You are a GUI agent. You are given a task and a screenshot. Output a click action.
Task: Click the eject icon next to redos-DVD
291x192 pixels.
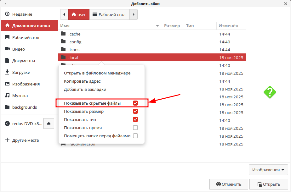click(x=49, y=123)
